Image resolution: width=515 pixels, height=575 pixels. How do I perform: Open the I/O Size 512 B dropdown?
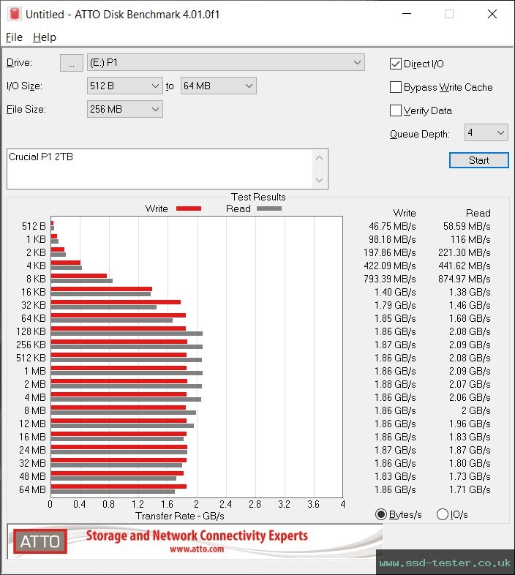point(124,86)
